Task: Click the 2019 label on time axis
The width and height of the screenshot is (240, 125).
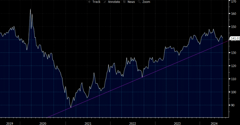Action: tap(9, 123)
